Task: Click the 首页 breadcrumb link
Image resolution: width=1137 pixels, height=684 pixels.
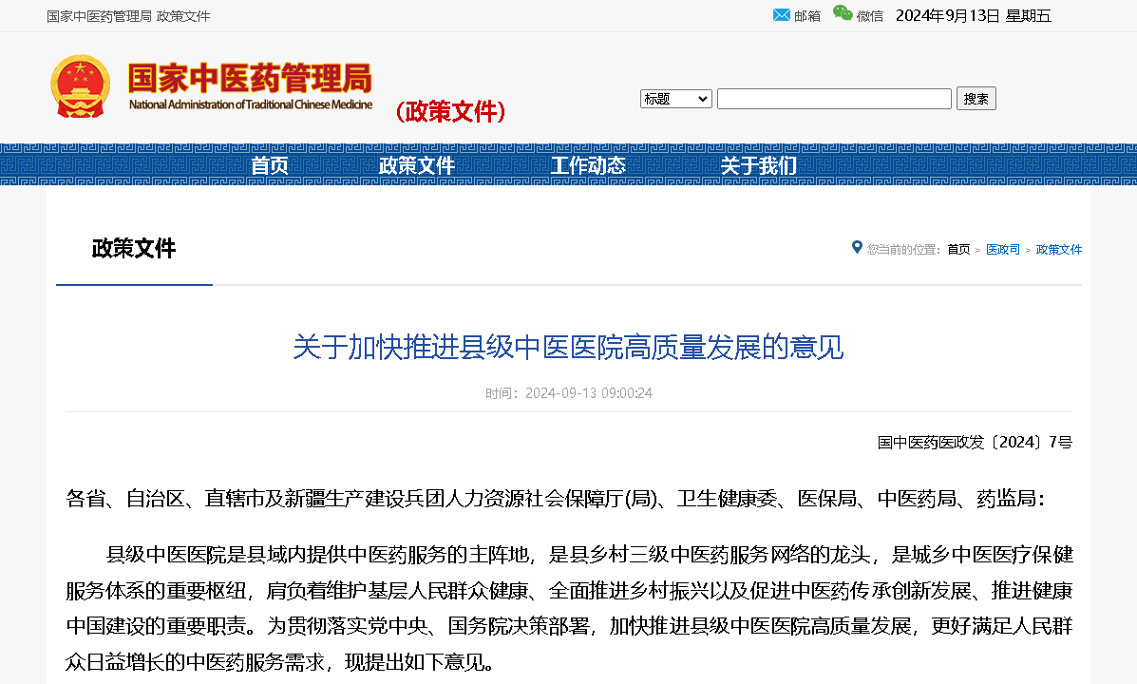Action: pyautogui.click(x=958, y=250)
